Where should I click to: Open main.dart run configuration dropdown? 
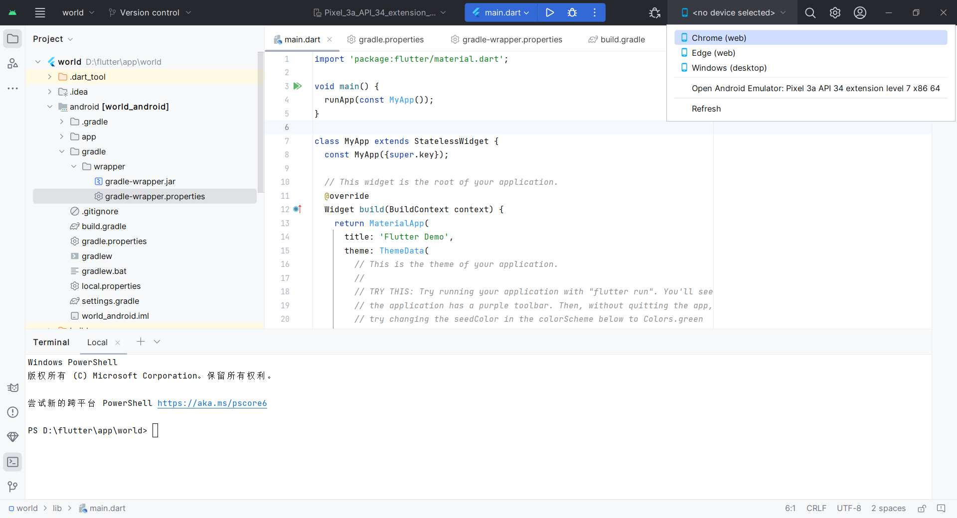pyautogui.click(x=501, y=12)
